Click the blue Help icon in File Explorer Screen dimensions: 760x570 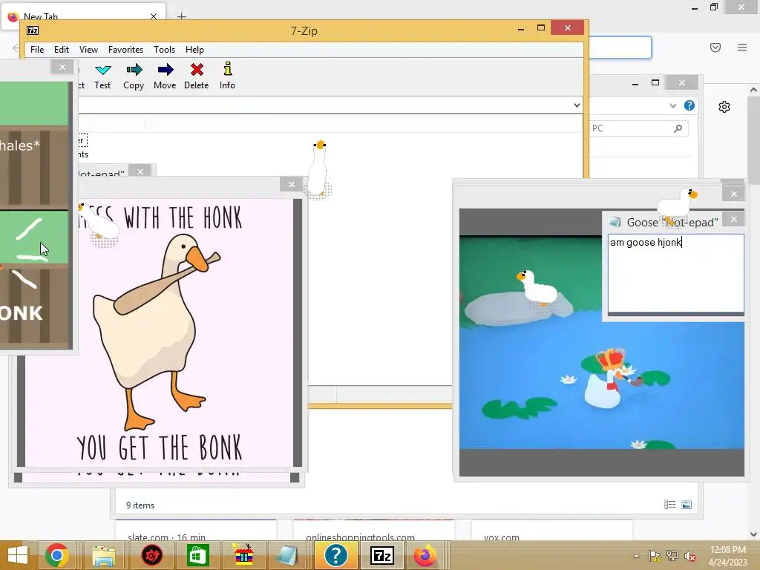tap(689, 105)
